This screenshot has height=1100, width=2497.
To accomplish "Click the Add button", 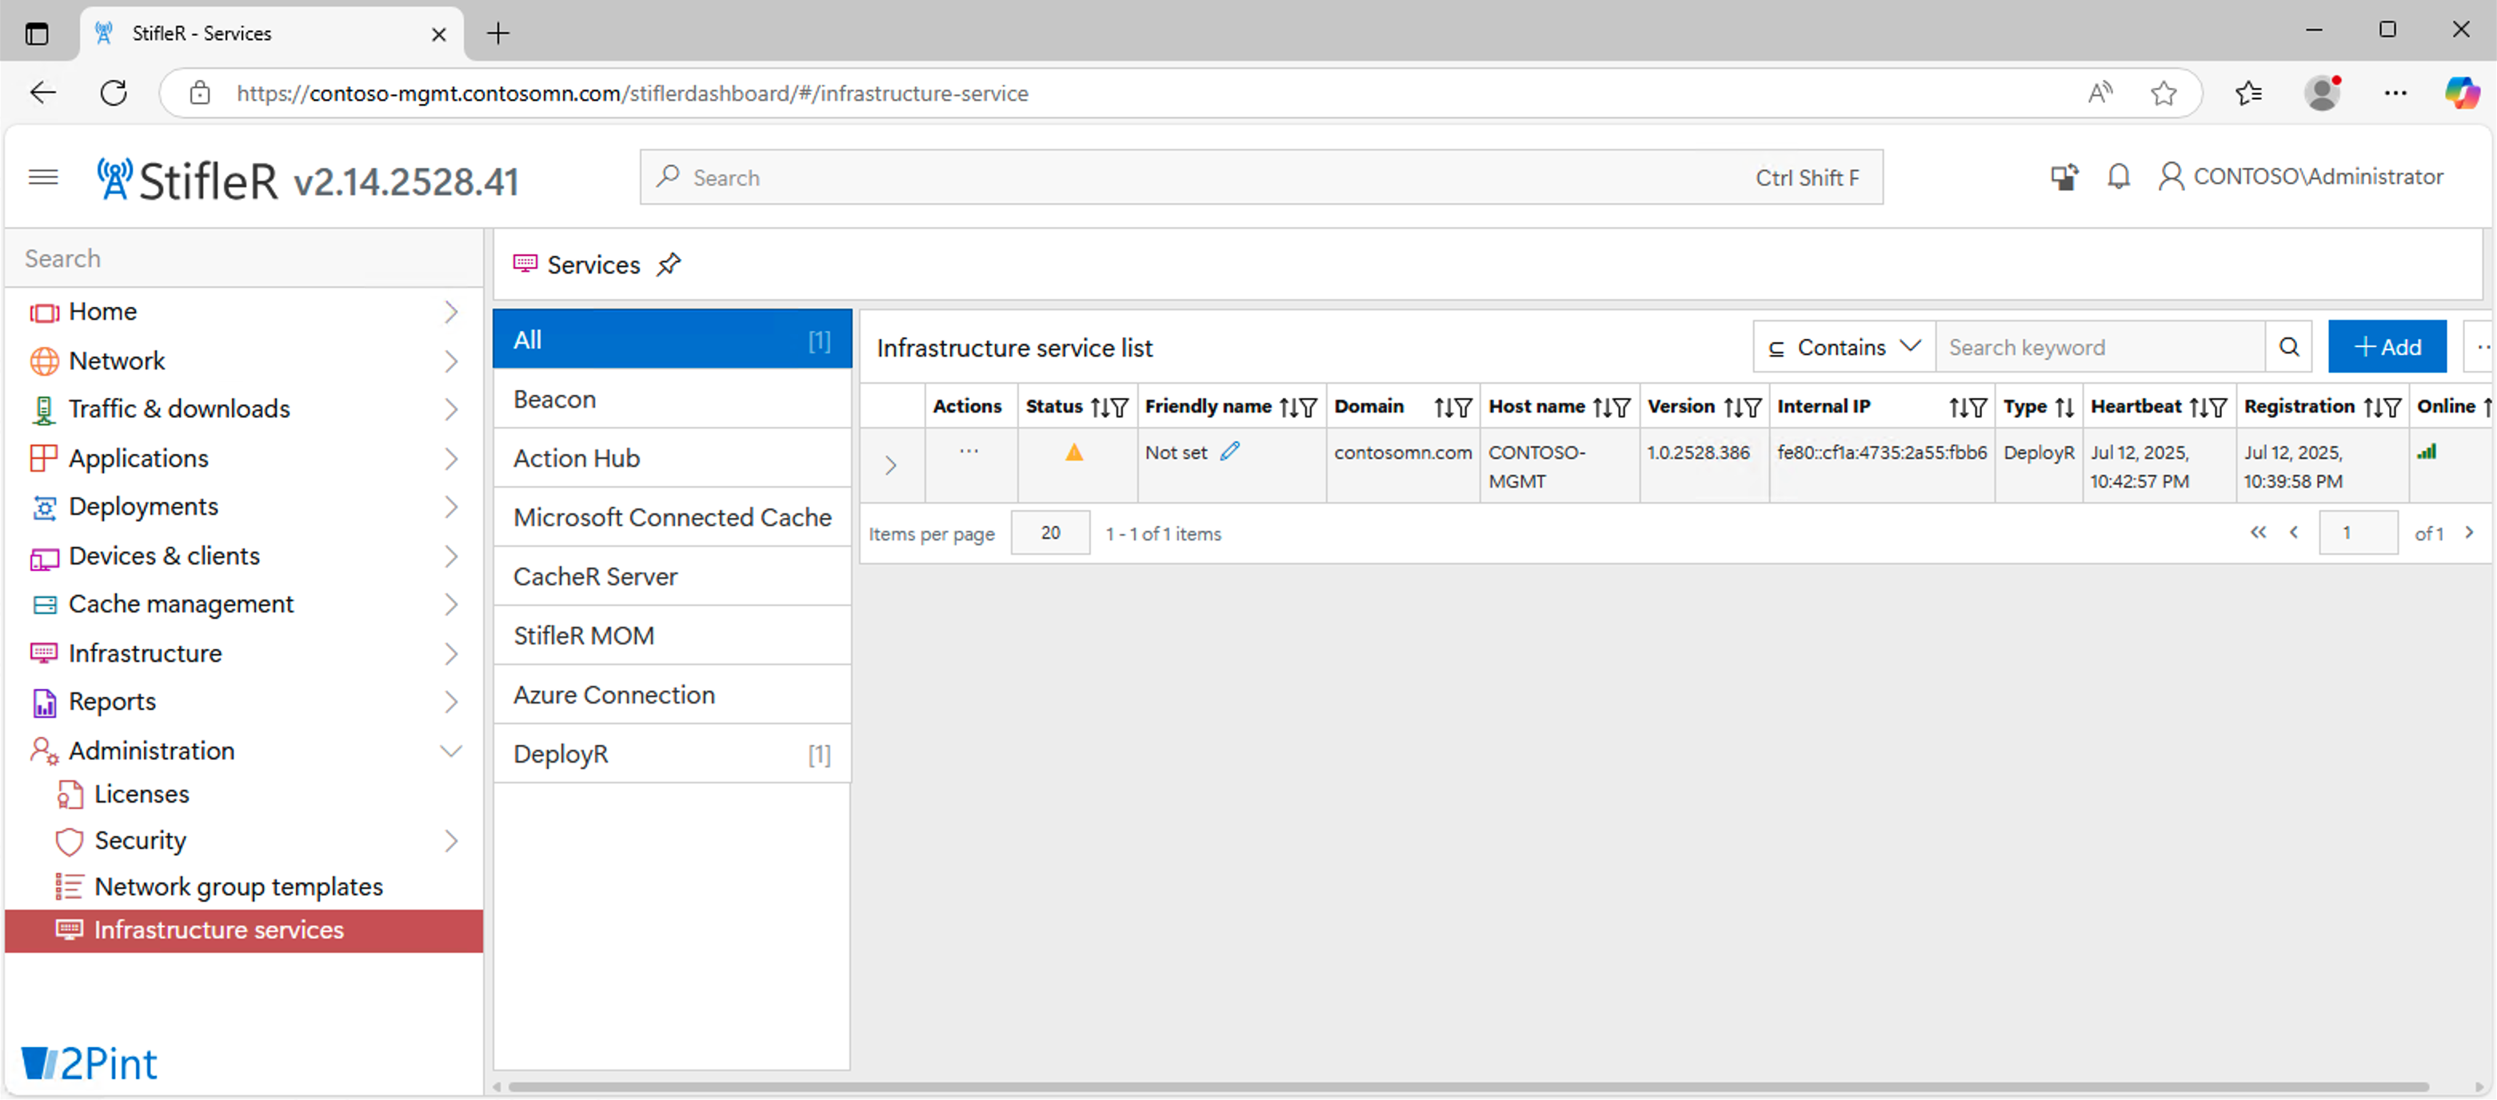I will tap(2386, 347).
